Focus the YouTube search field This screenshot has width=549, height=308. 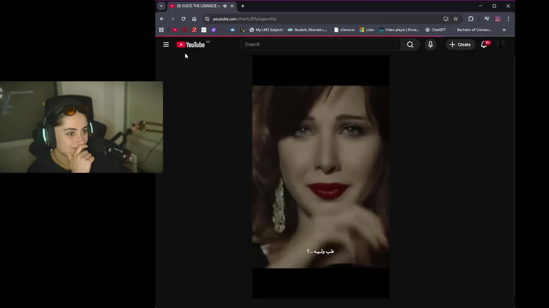320,44
